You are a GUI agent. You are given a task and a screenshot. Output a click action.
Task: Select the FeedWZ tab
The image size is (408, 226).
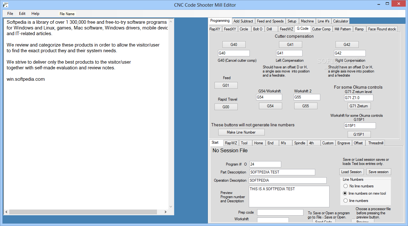point(286,29)
